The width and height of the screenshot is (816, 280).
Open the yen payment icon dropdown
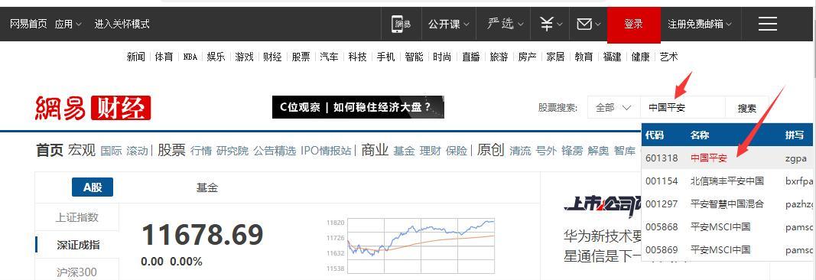point(551,24)
